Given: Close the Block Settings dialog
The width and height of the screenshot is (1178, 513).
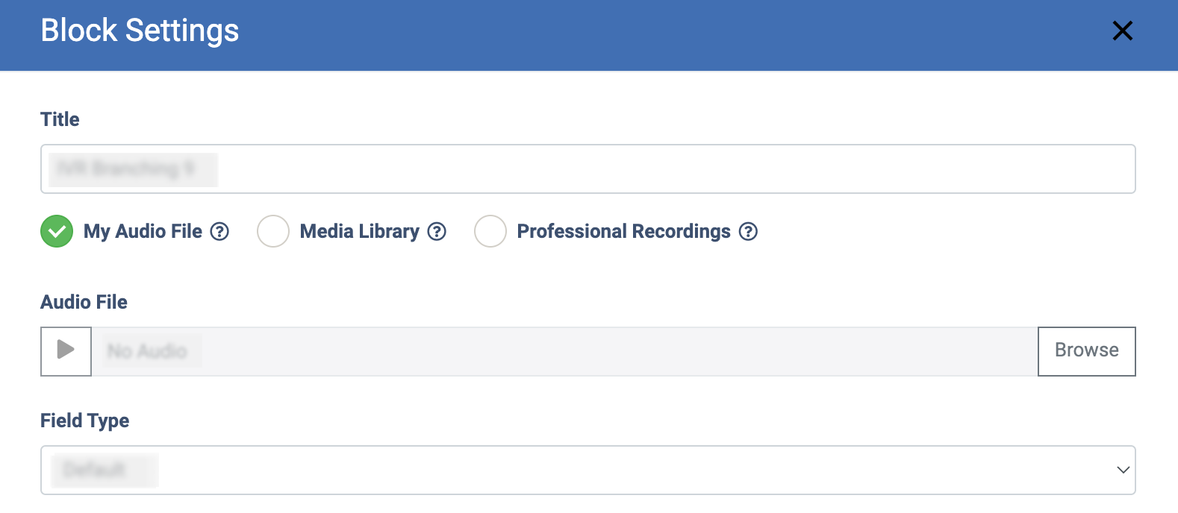Looking at the screenshot, I should (1122, 31).
